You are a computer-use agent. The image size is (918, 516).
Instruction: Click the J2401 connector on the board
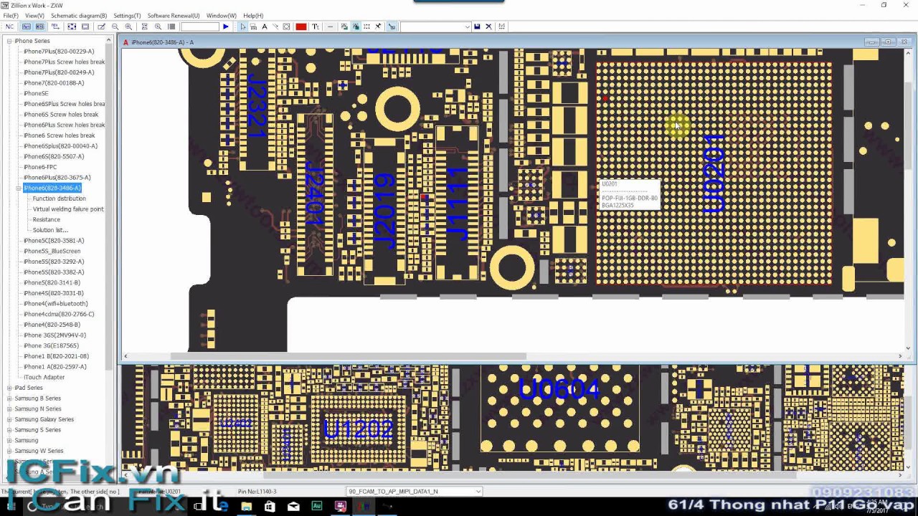point(315,193)
